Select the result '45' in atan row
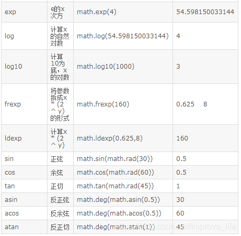This screenshot has width=241, height=236. click(180, 227)
